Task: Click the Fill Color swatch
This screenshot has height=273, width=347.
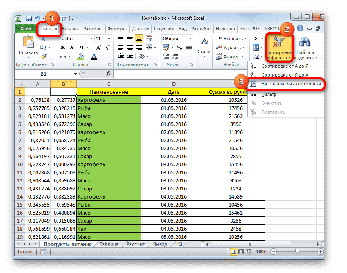Action: (81, 57)
